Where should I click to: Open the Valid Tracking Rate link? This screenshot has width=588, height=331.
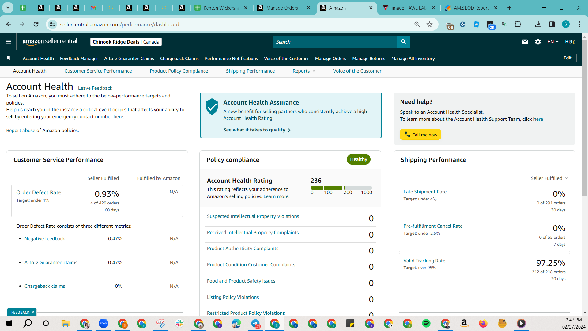pos(424,261)
